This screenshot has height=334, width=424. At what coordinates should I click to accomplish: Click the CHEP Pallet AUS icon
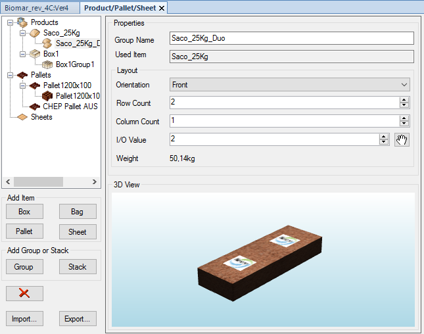point(35,107)
